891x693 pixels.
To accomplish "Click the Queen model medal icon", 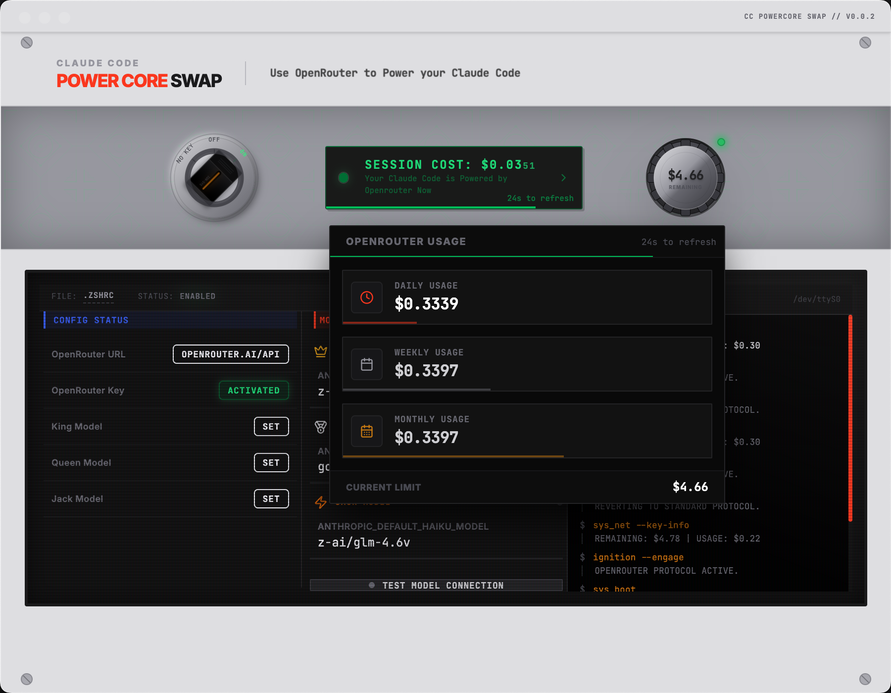I will 321,427.
